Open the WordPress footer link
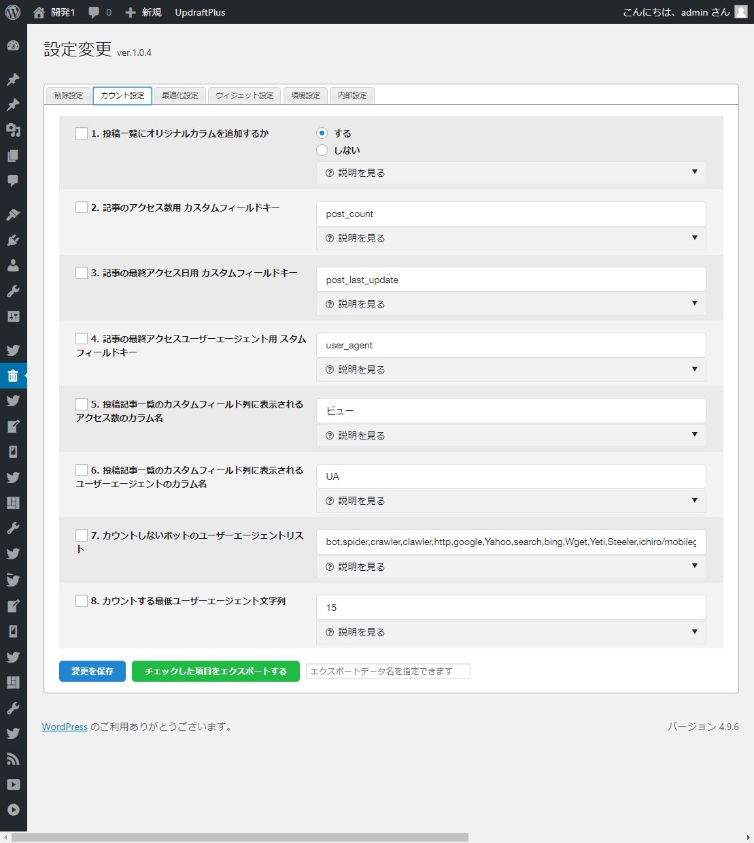The height and width of the screenshot is (843, 754). tap(65, 727)
